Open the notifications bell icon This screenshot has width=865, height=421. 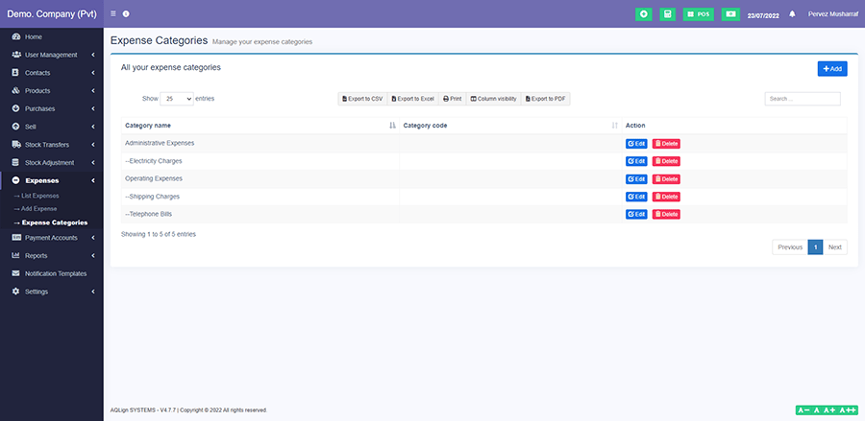click(x=792, y=14)
